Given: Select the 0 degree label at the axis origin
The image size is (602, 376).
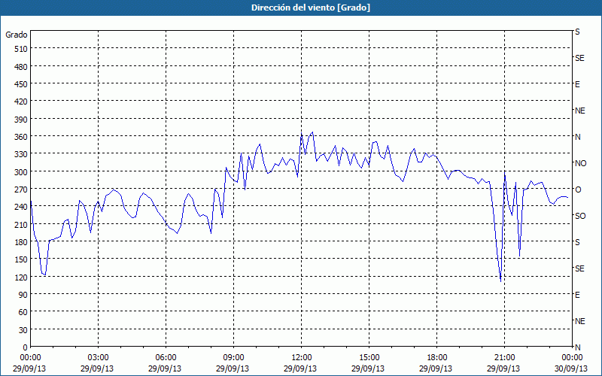Looking at the screenshot, I should point(26,347).
